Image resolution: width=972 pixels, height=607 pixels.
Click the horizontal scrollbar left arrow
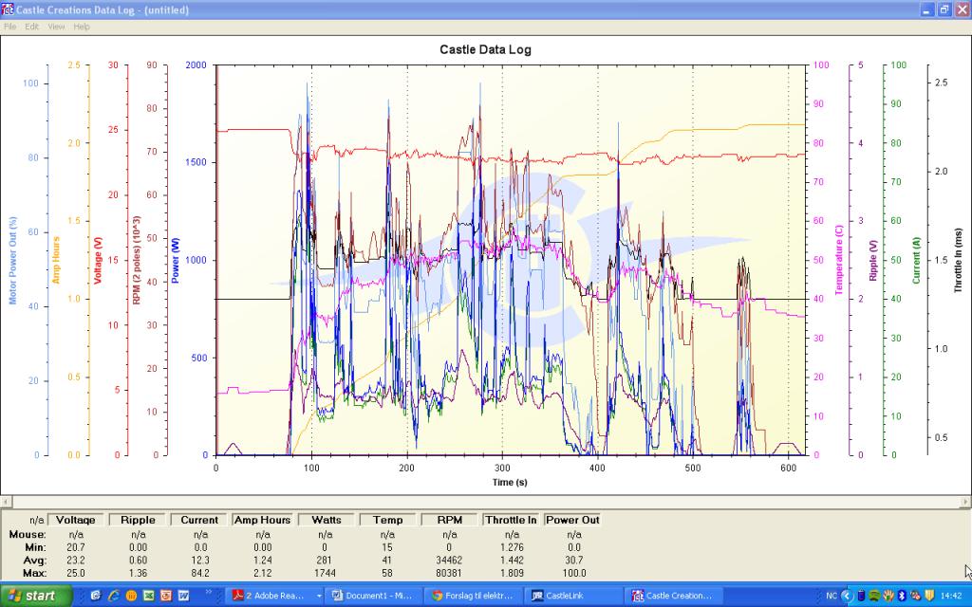tap(6, 501)
